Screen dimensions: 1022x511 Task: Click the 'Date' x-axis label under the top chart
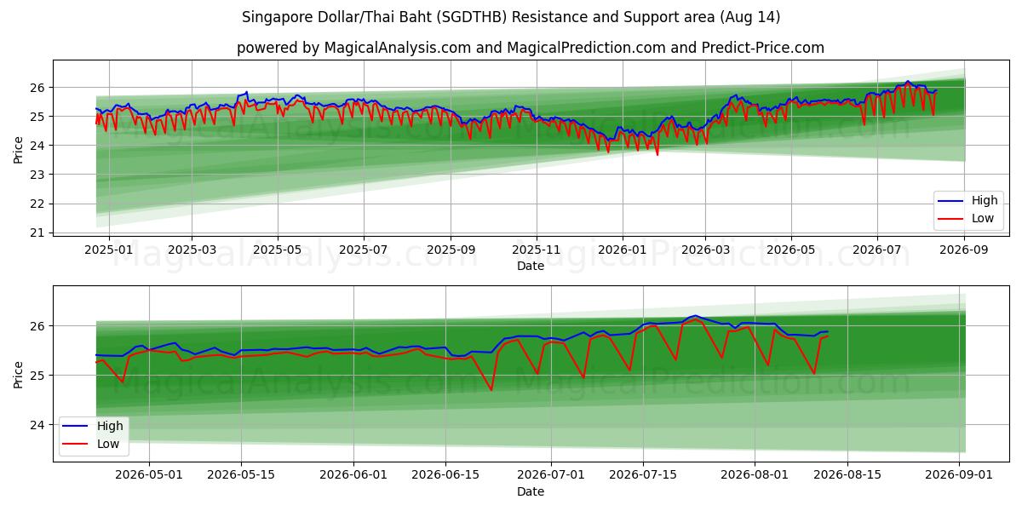(x=531, y=266)
